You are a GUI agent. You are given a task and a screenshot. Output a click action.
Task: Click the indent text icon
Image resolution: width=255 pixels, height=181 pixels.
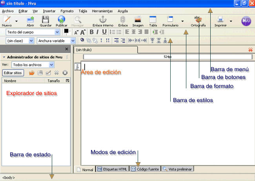155,32
